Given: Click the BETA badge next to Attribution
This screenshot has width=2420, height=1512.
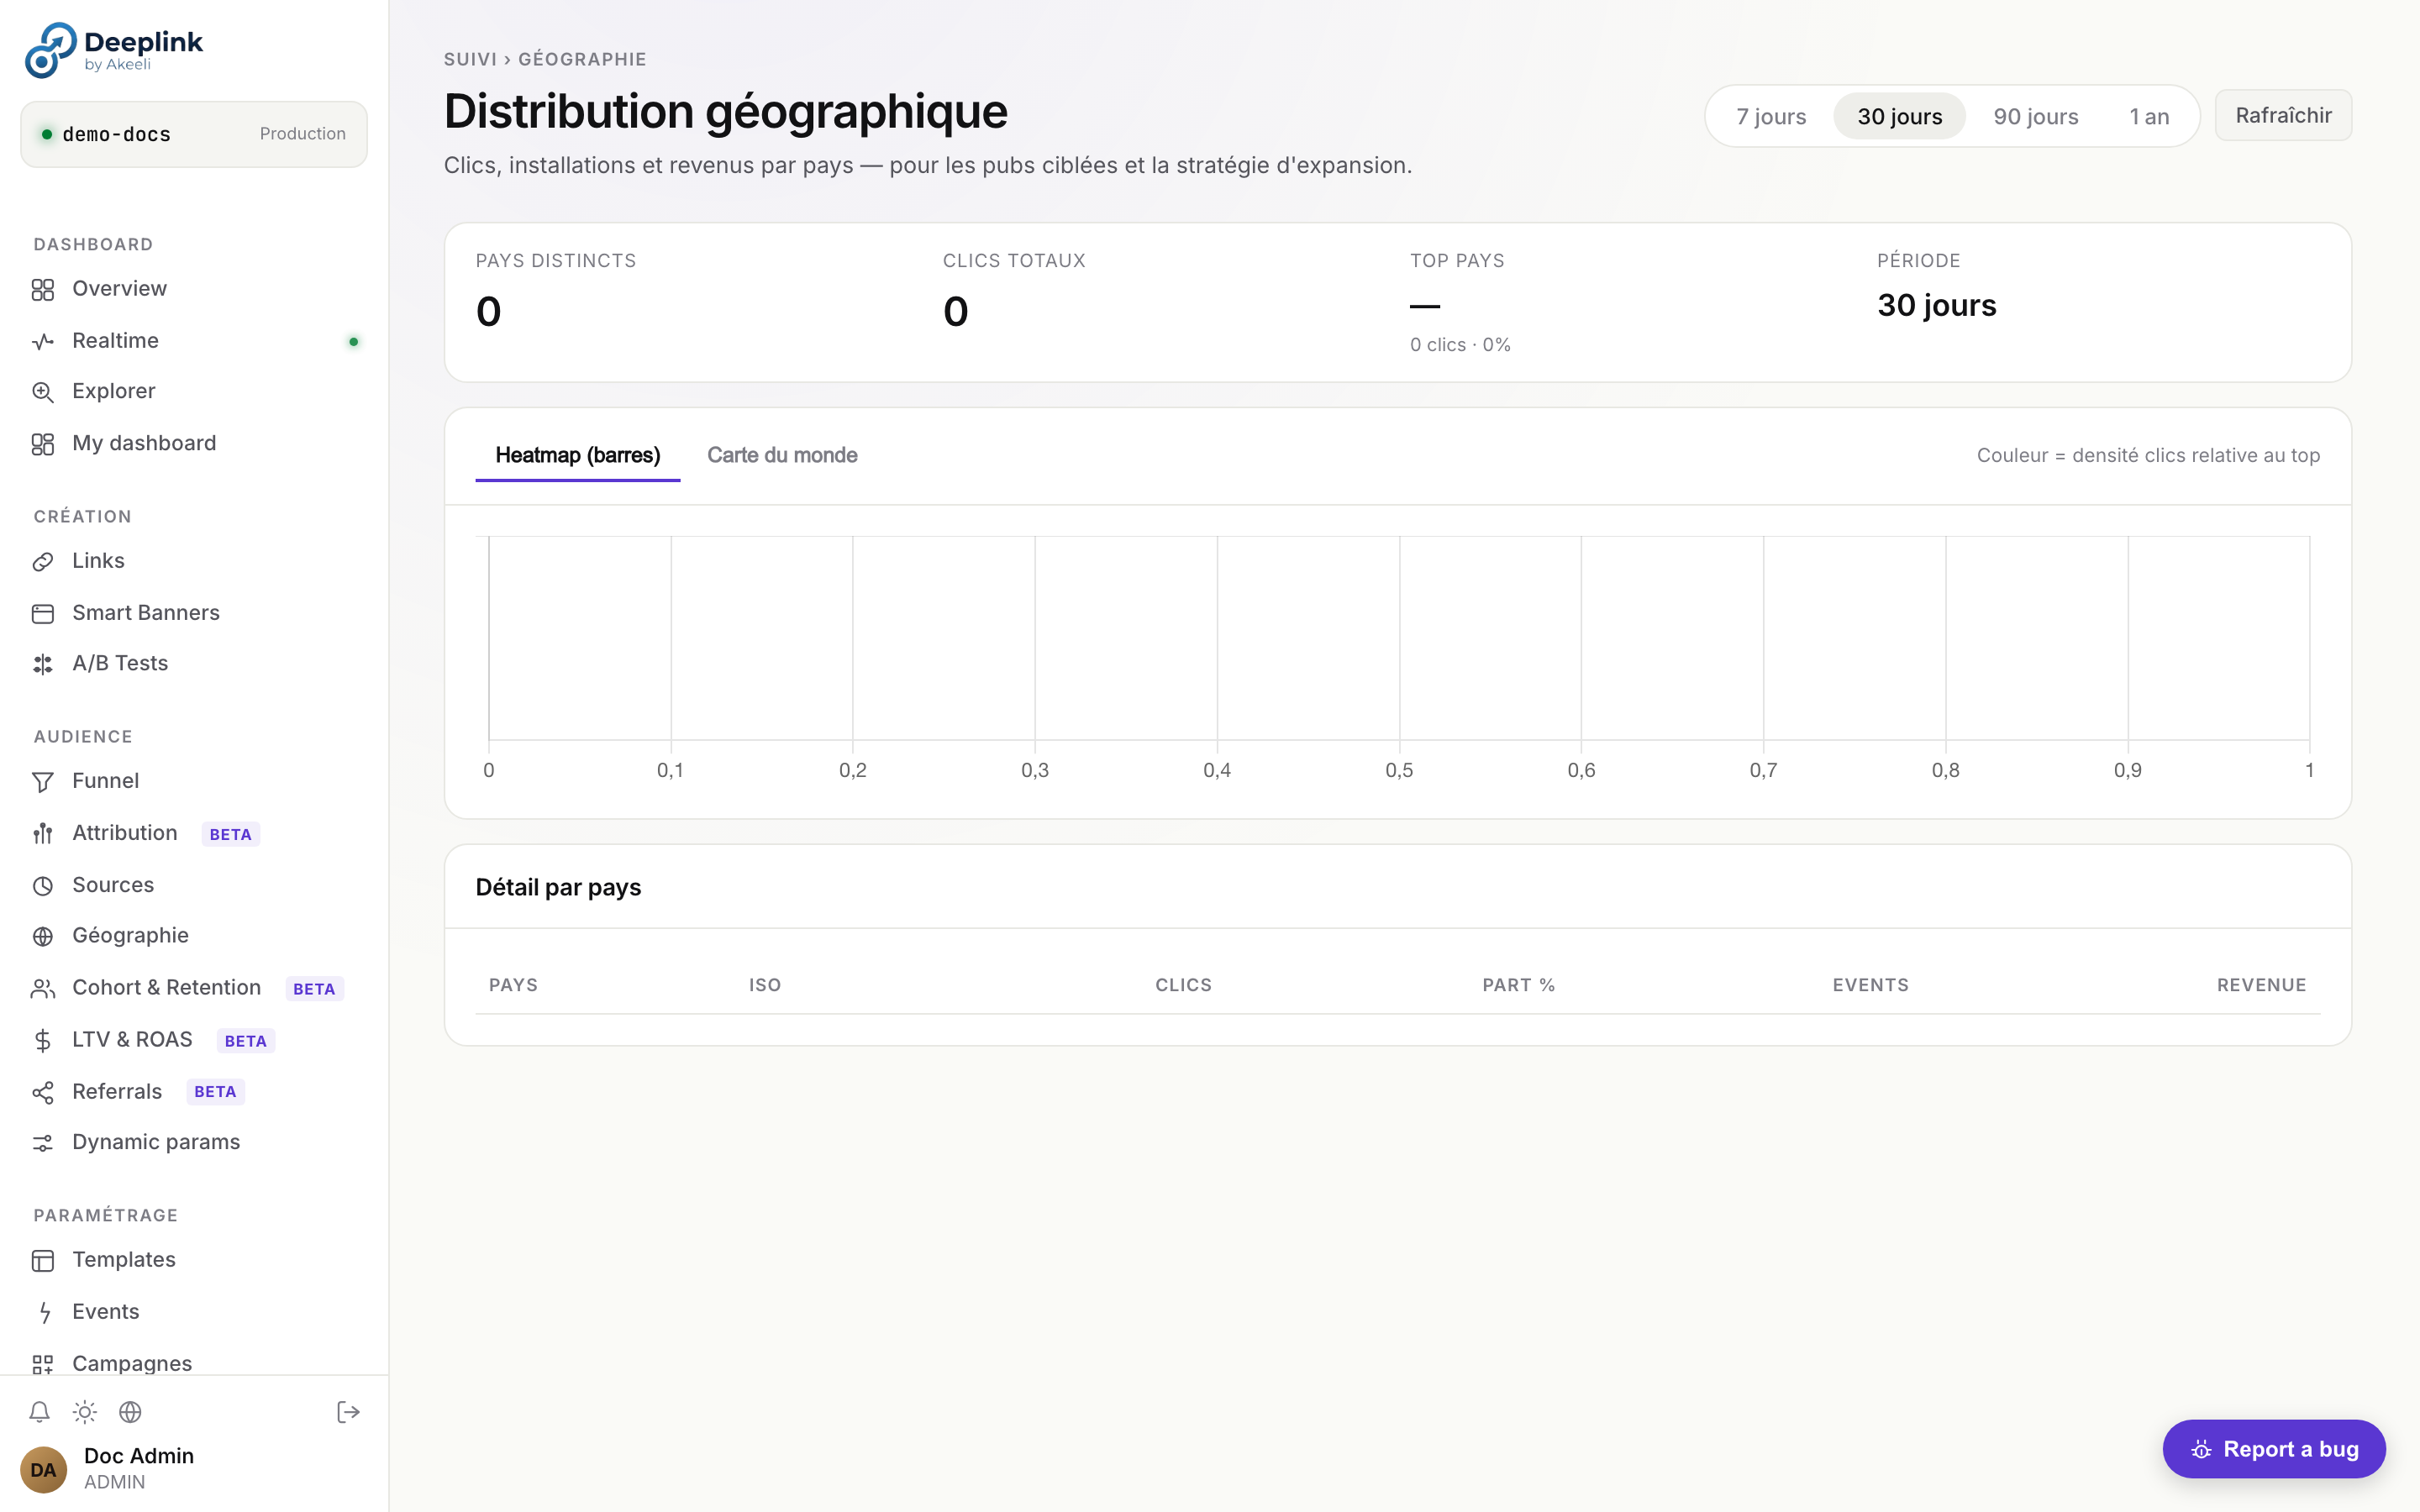Looking at the screenshot, I should tap(230, 835).
